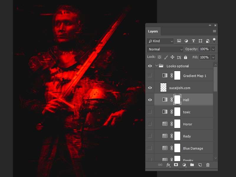236x177 pixels.
Task: Create new layer icon
Action: click(x=200, y=165)
